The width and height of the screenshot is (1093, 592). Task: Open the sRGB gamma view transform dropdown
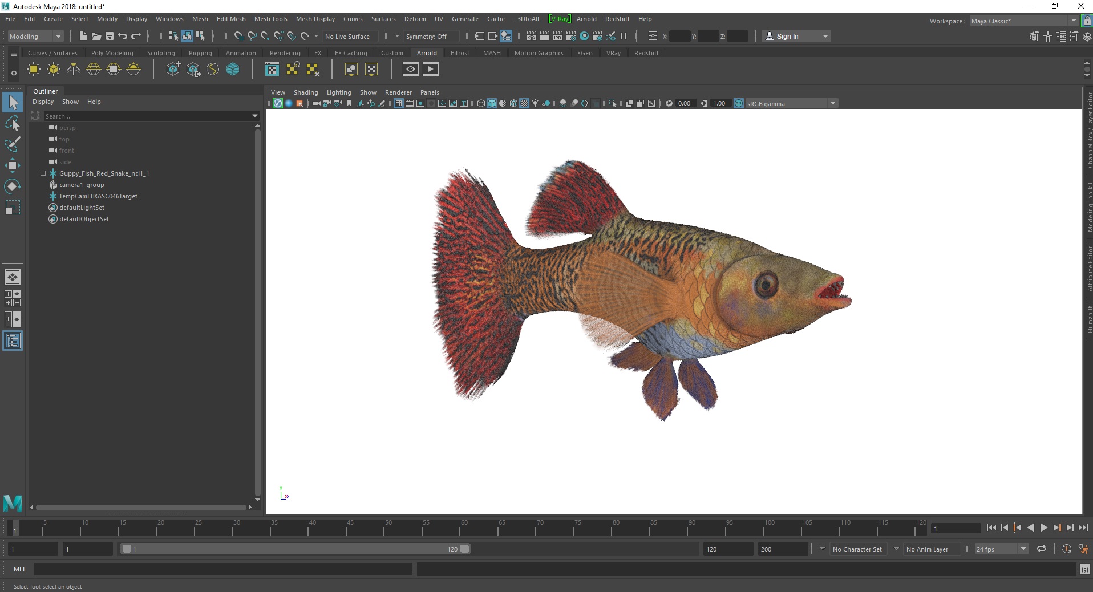[x=833, y=103]
